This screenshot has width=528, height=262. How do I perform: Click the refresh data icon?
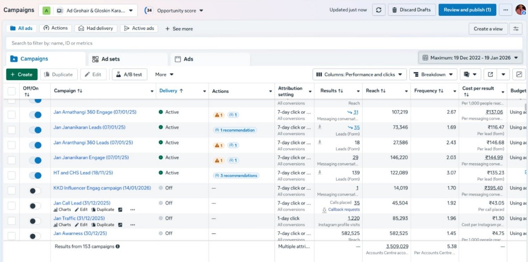pyautogui.click(x=379, y=10)
